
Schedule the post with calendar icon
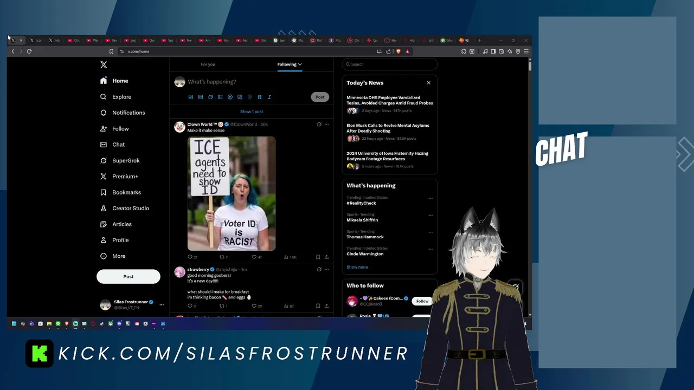(240, 97)
